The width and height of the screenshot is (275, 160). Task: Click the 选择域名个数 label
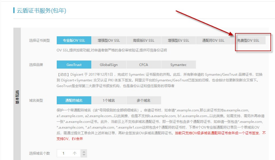pyautogui.click(x=40, y=153)
